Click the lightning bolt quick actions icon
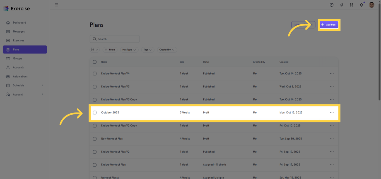 tap(341, 5)
